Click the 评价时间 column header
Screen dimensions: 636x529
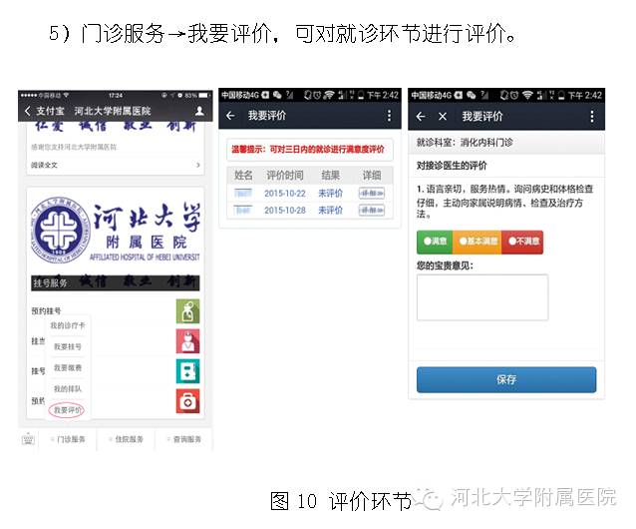pyautogui.click(x=285, y=176)
